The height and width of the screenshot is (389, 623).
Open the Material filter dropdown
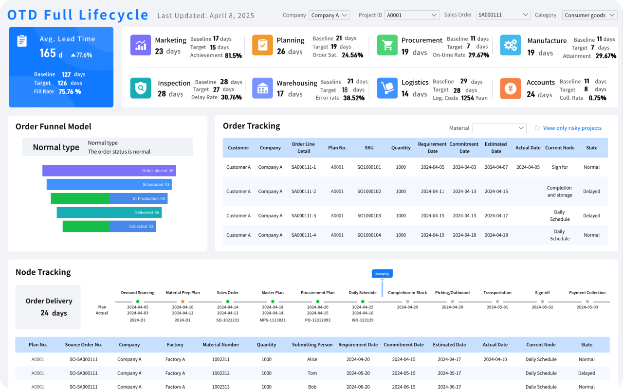click(499, 128)
